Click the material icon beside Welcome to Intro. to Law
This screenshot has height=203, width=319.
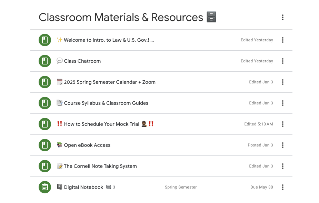point(45,40)
